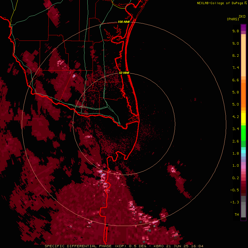Screen dimensions: 248x248
Task: Click the 1.8 value on the color scale
Action: pos(236,153)
